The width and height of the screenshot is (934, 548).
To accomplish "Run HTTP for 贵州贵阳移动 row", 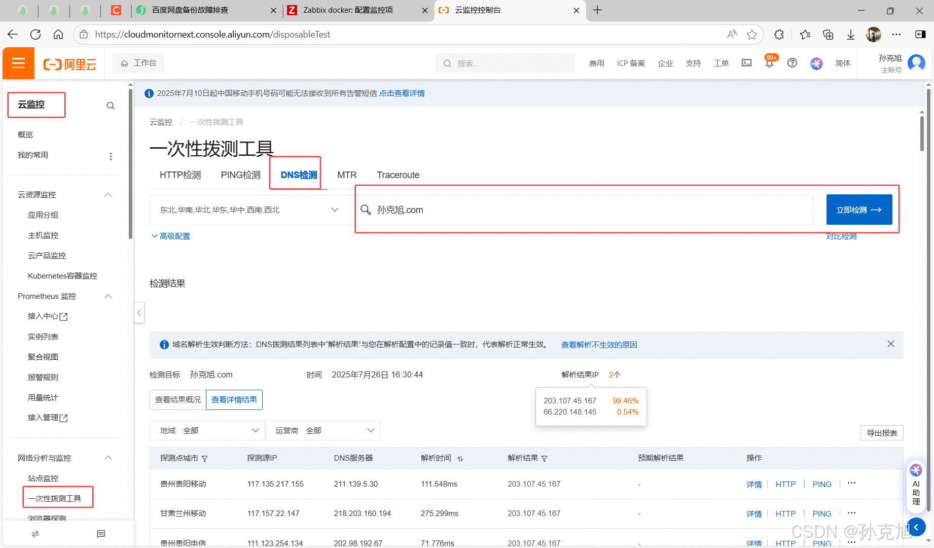I will coord(785,484).
